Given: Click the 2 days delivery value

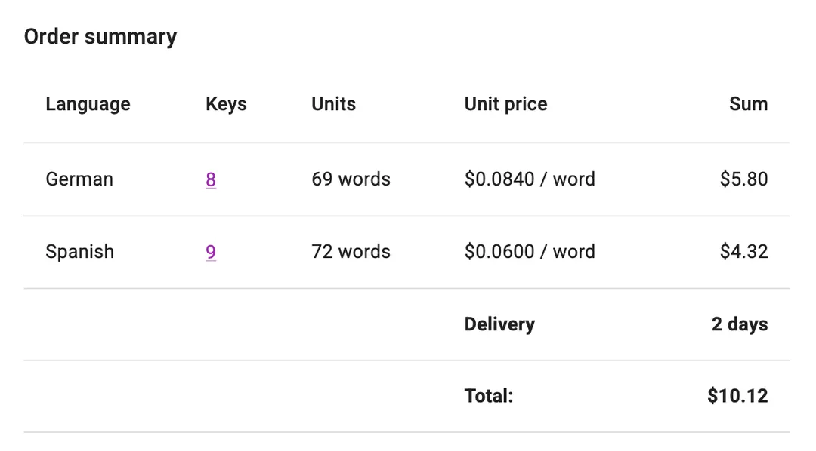Looking at the screenshot, I should pos(739,324).
